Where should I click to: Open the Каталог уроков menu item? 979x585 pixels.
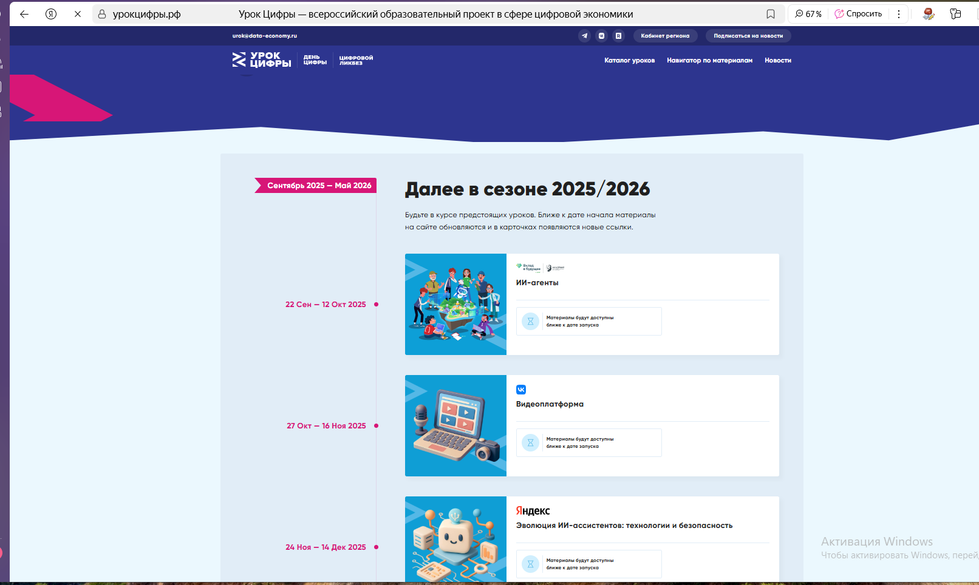click(x=629, y=61)
